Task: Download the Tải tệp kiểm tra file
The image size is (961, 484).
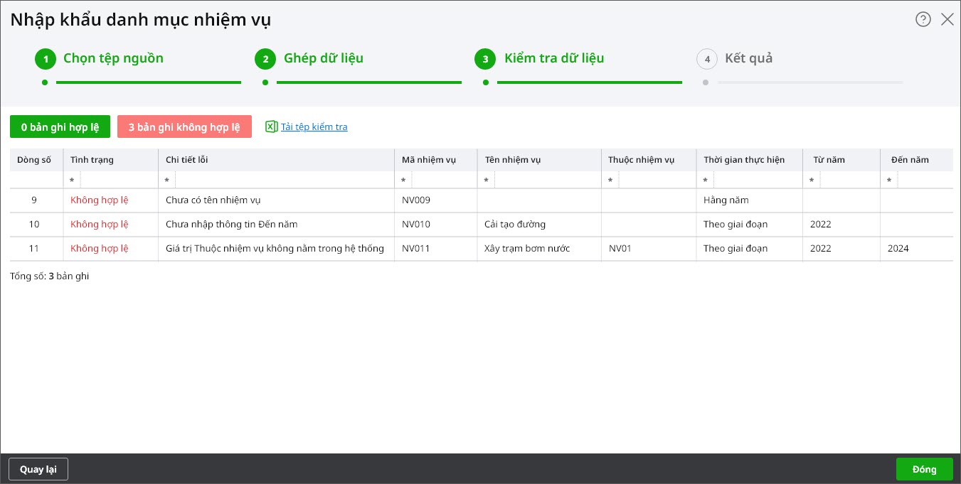Action: point(314,127)
